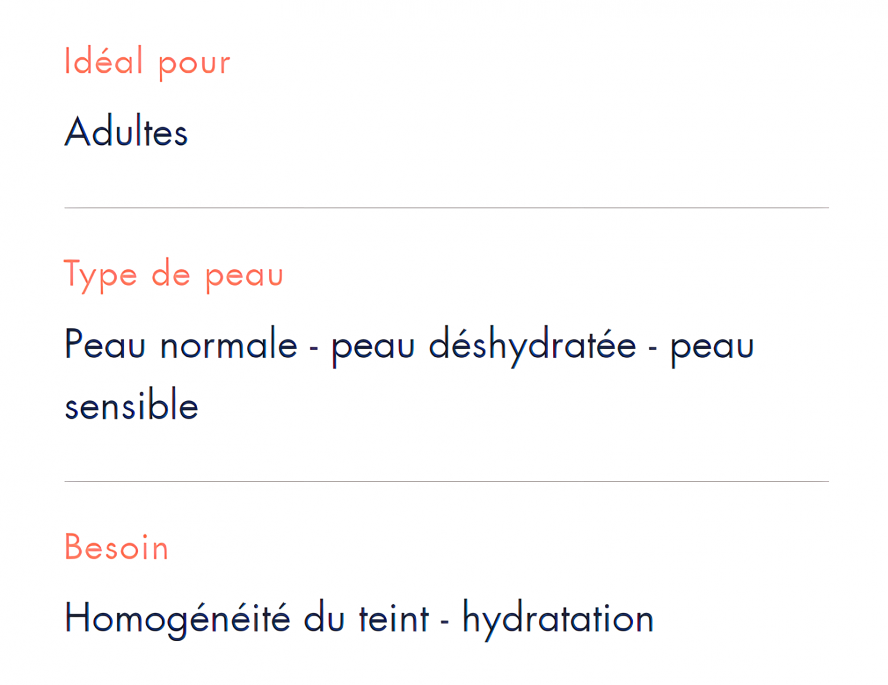Click the "Besoin" heading
The image size is (888, 685).
[x=117, y=547]
